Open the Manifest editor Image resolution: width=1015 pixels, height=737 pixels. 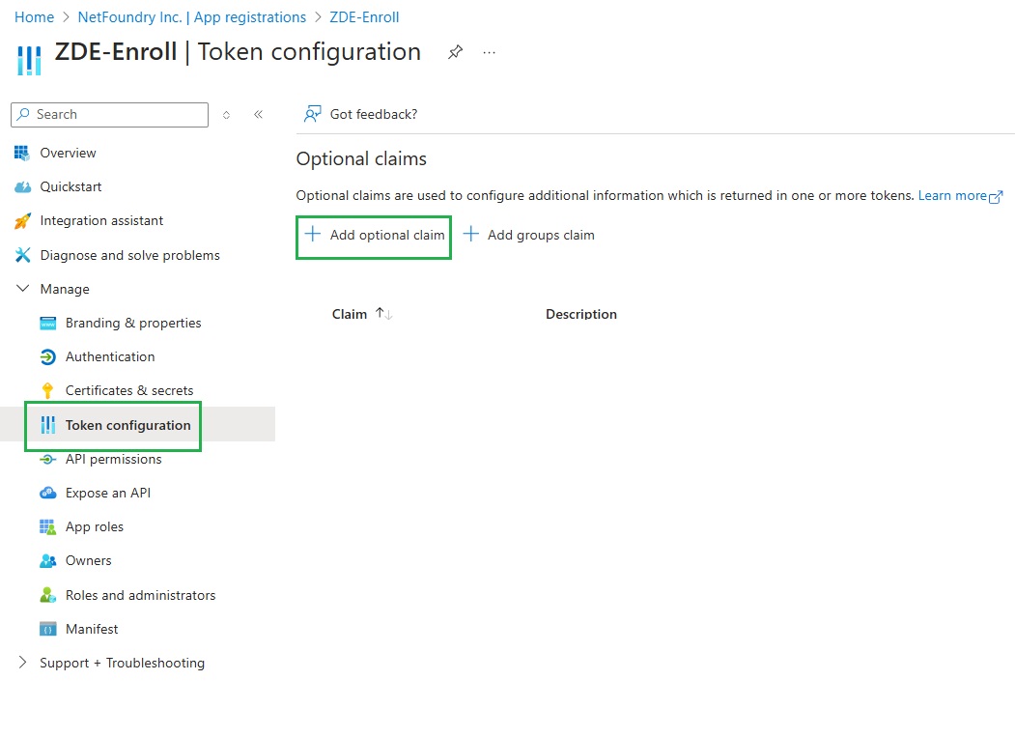tap(92, 629)
